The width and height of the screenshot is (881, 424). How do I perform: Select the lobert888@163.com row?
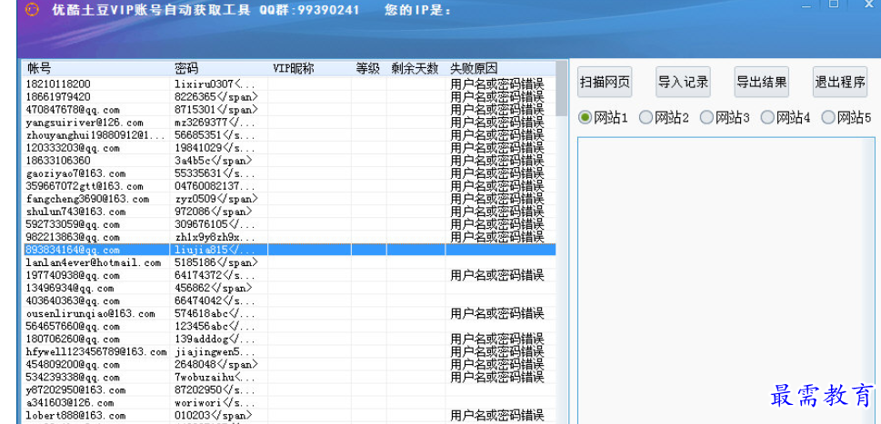tap(289, 416)
